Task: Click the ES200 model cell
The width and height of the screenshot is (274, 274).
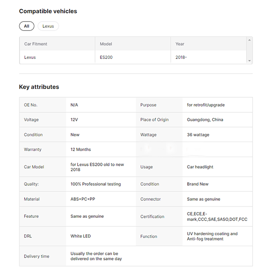Action: pos(107,58)
